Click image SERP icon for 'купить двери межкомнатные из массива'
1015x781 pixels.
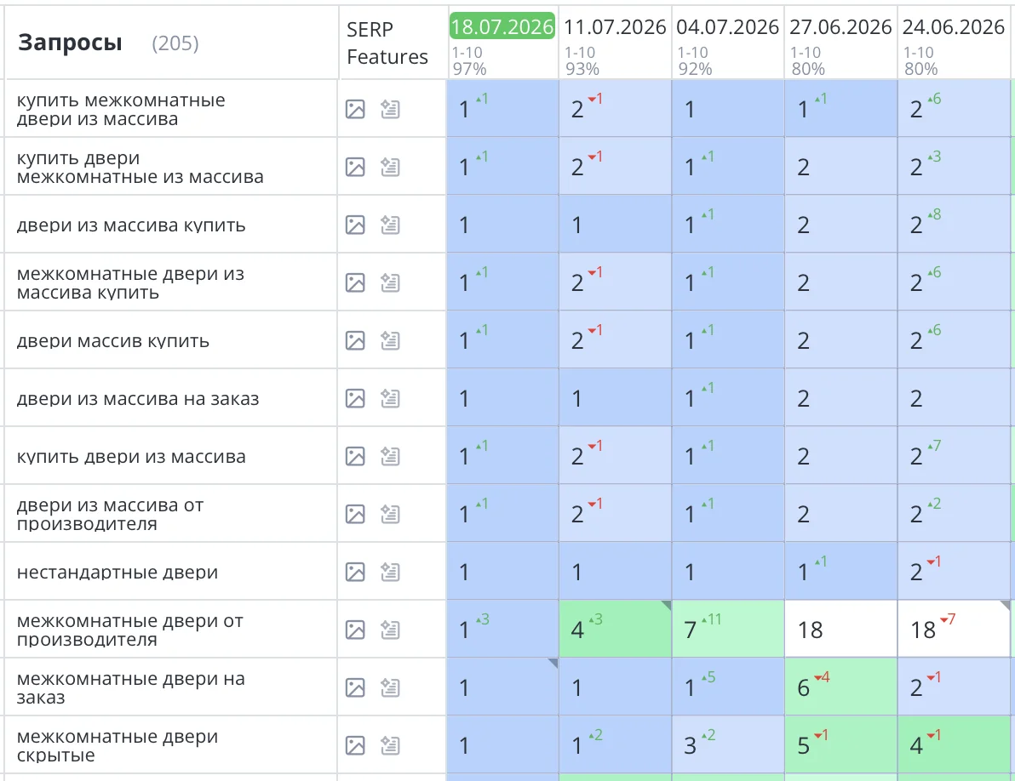coord(355,167)
